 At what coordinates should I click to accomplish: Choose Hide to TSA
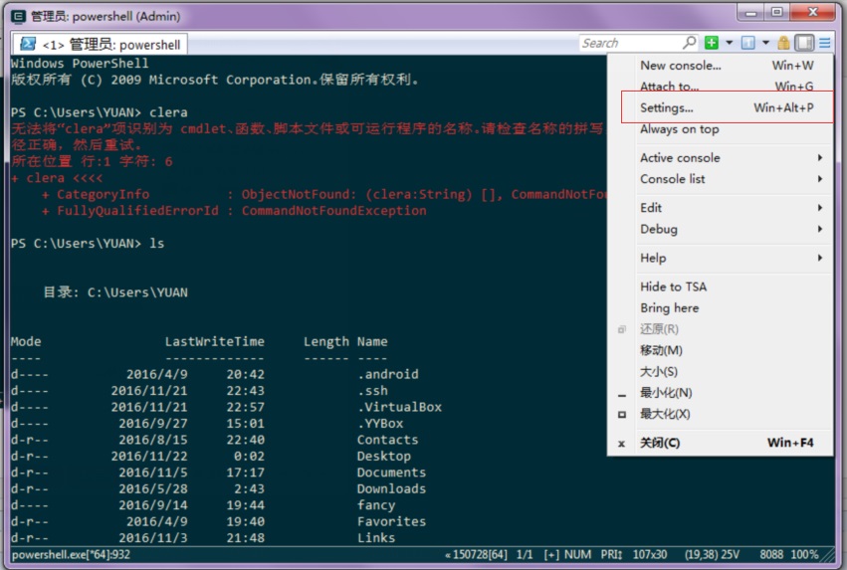[x=673, y=286]
